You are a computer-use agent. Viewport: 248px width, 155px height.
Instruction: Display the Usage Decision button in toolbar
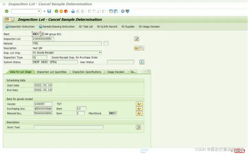pyautogui.click(x=149, y=26)
